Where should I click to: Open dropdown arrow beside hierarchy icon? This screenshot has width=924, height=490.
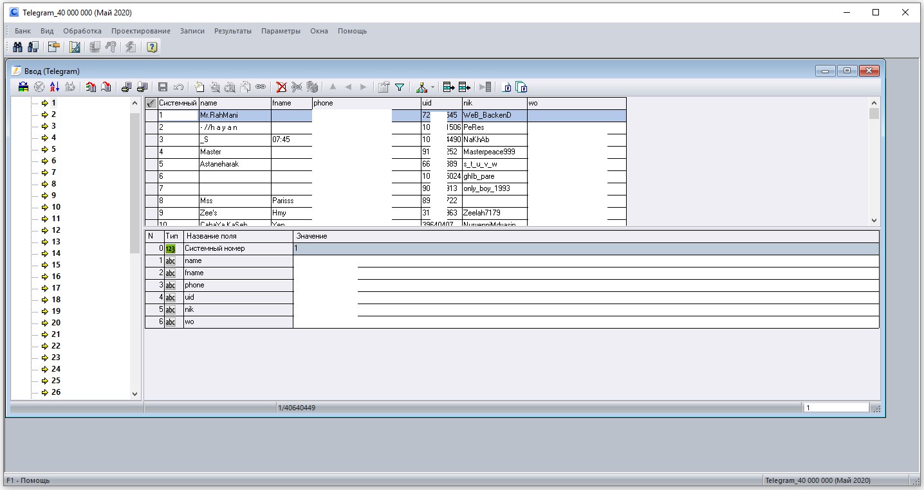click(x=433, y=87)
